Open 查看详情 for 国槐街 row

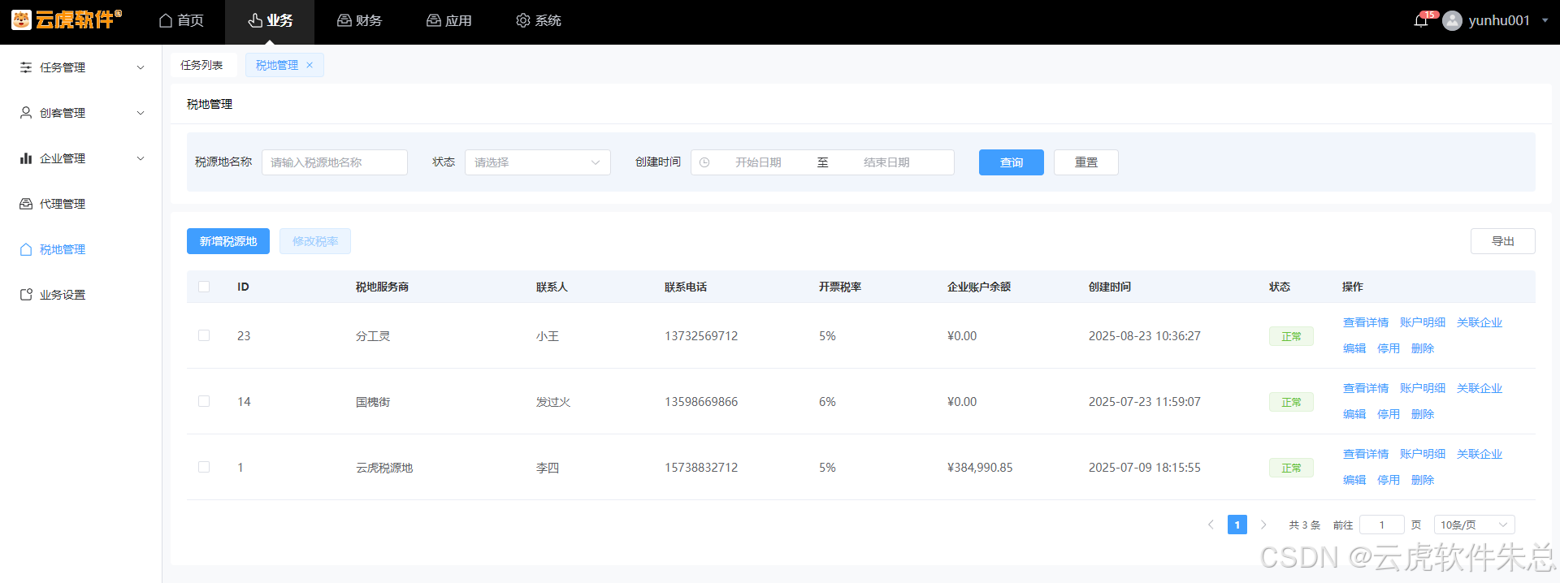[x=1365, y=388]
